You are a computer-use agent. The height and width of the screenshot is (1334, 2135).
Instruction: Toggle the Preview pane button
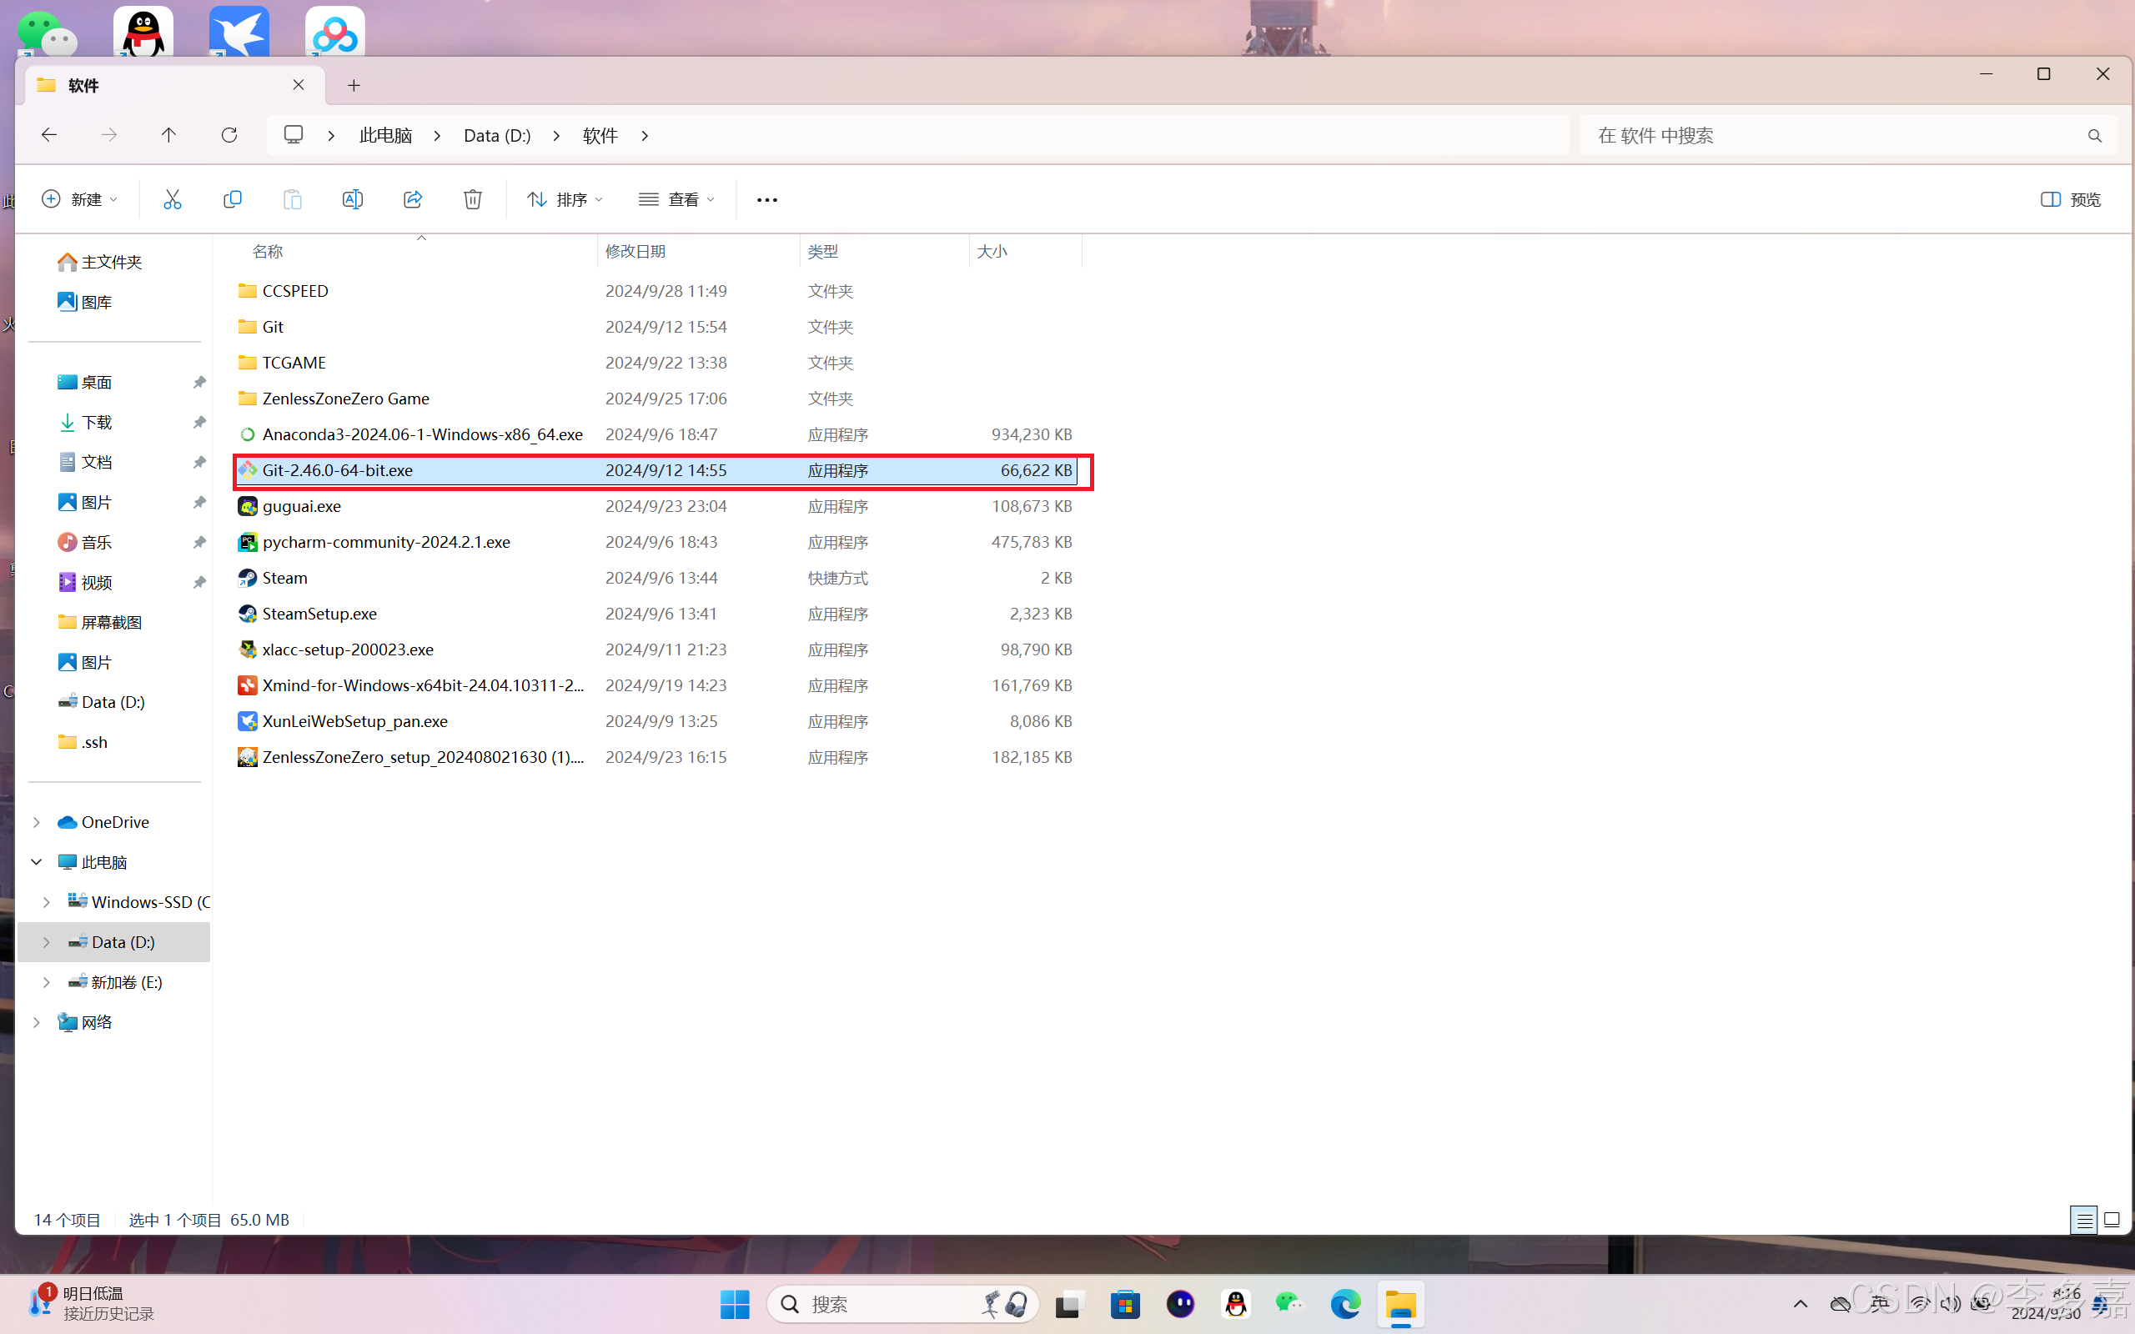coord(2070,199)
